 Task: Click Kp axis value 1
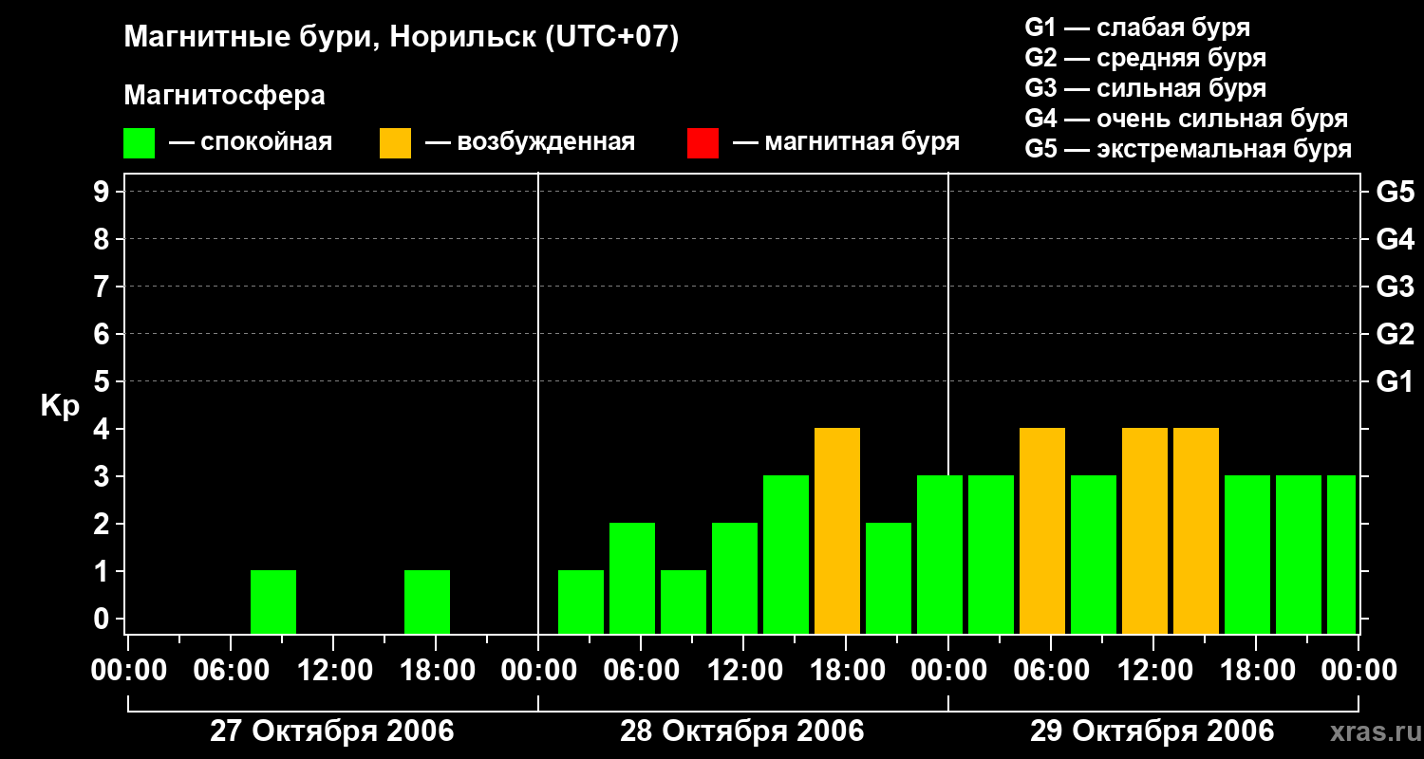(x=103, y=571)
